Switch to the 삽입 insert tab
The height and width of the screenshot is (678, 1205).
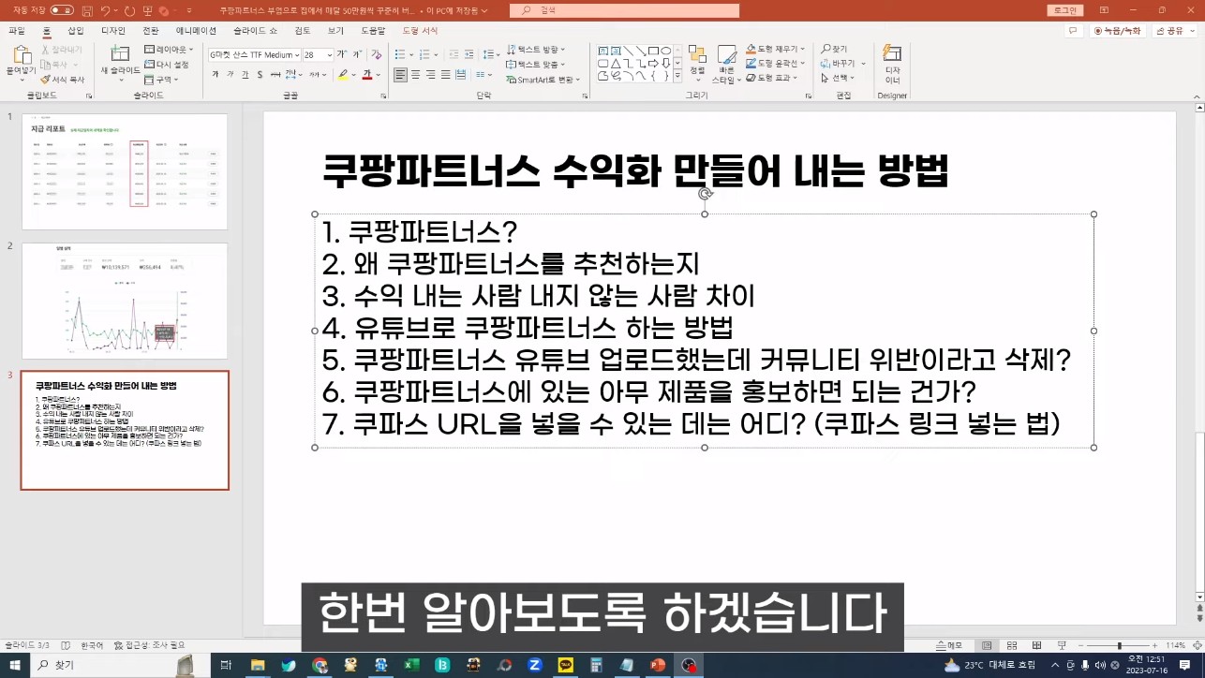[x=76, y=31]
